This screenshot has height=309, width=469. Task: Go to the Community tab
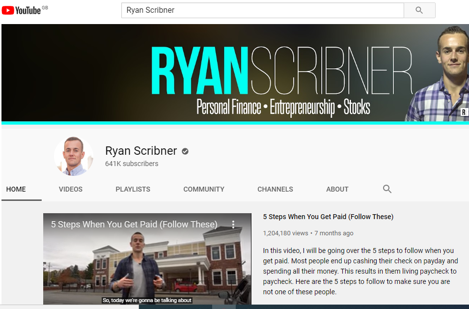point(204,189)
